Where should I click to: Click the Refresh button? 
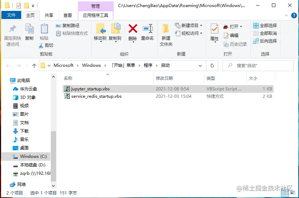(x=212, y=66)
